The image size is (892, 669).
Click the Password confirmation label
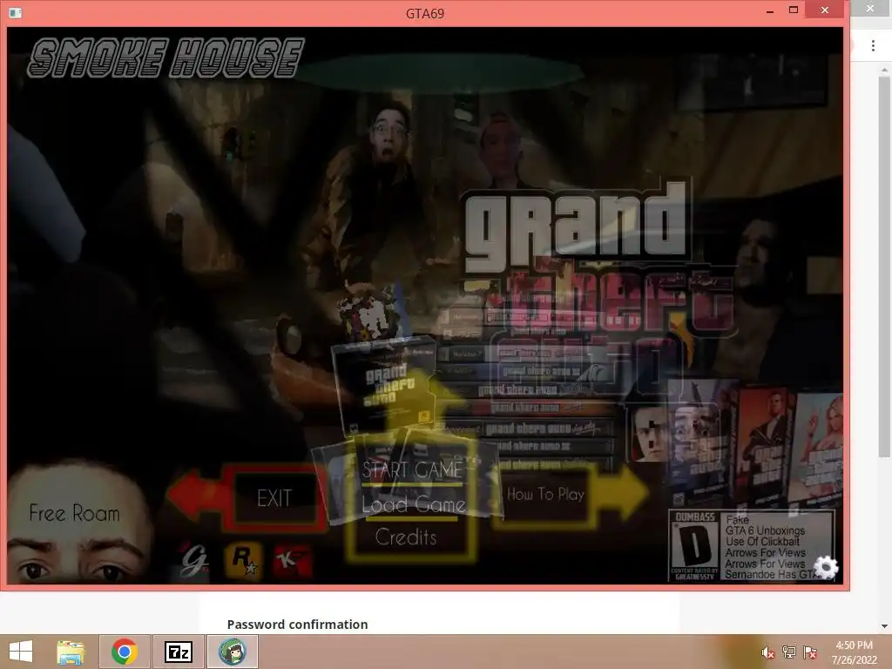(x=298, y=624)
